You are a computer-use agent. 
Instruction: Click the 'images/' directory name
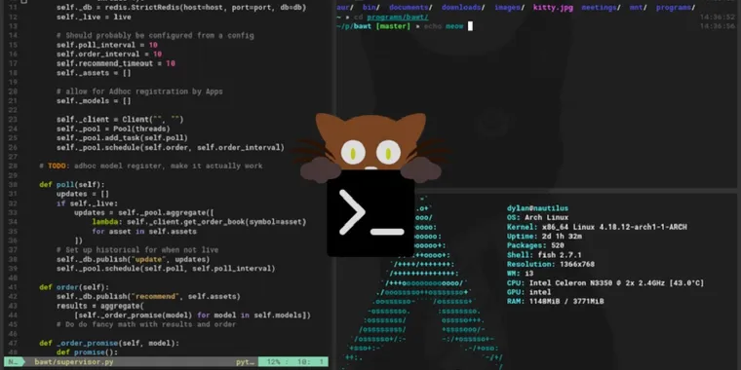pos(509,8)
